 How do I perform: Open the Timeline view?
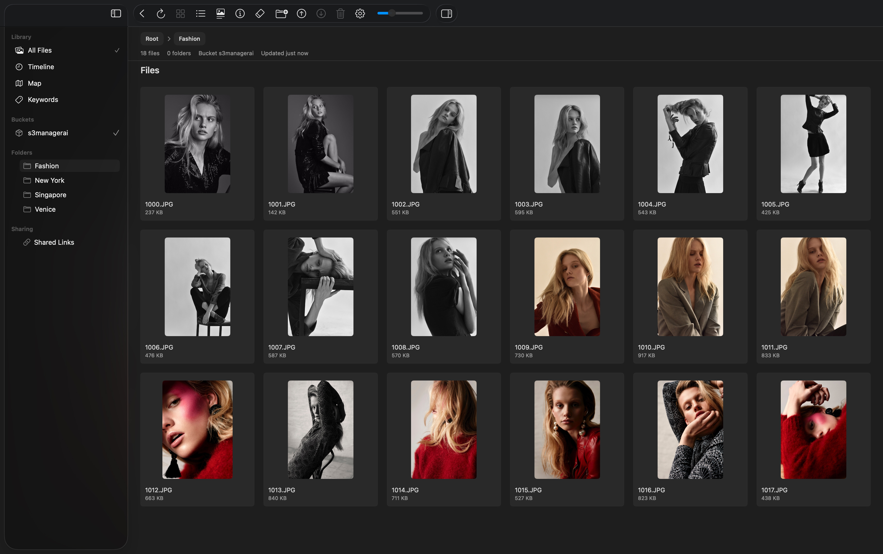[41, 67]
